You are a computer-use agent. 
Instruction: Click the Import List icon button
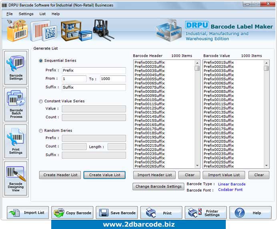tap(28, 213)
